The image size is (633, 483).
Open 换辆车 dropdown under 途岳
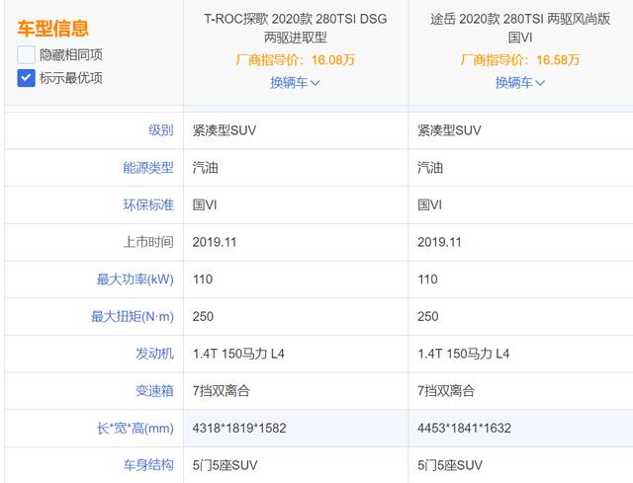(520, 83)
